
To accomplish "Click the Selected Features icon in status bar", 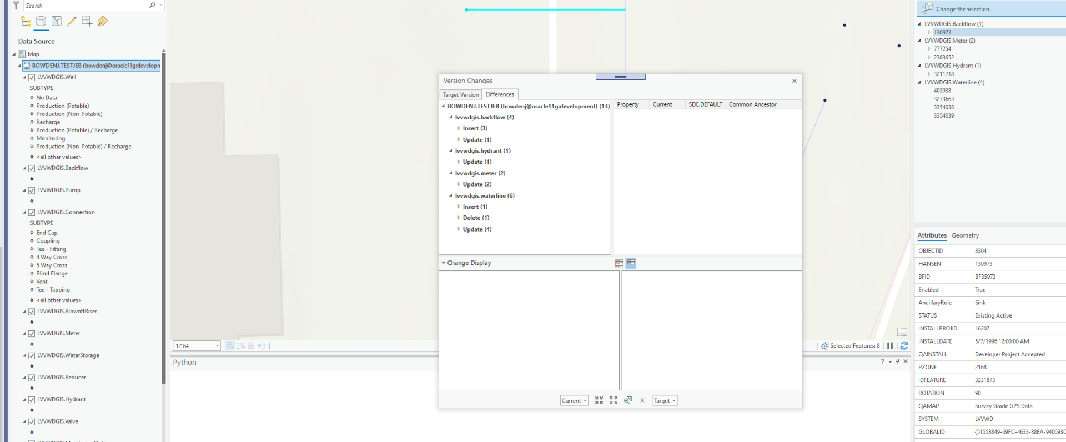I will (824, 345).
